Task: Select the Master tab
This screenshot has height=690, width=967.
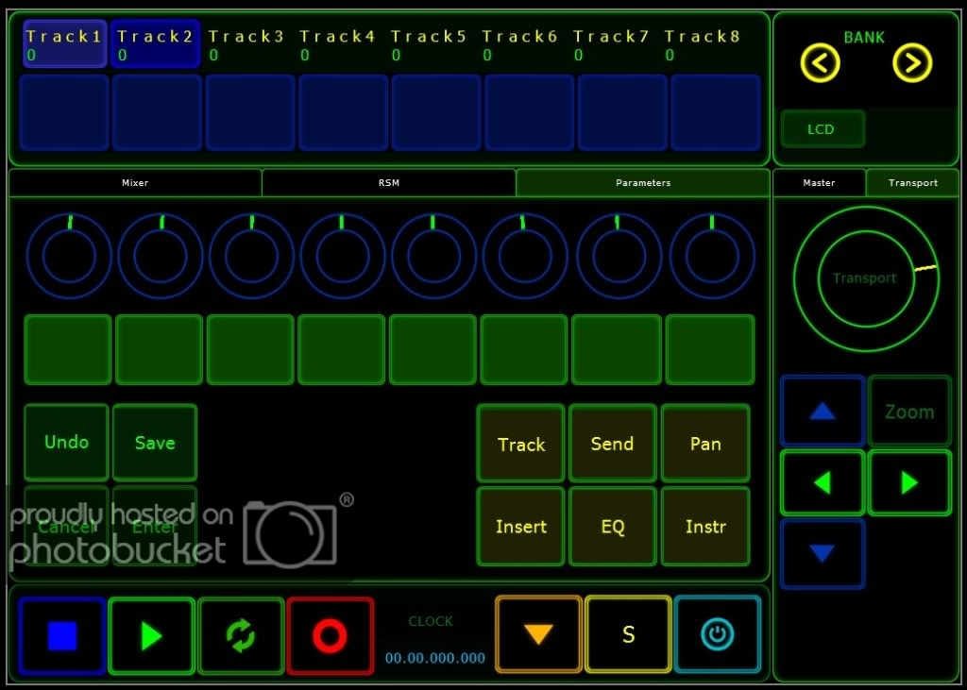Action: (x=819, y=183)
